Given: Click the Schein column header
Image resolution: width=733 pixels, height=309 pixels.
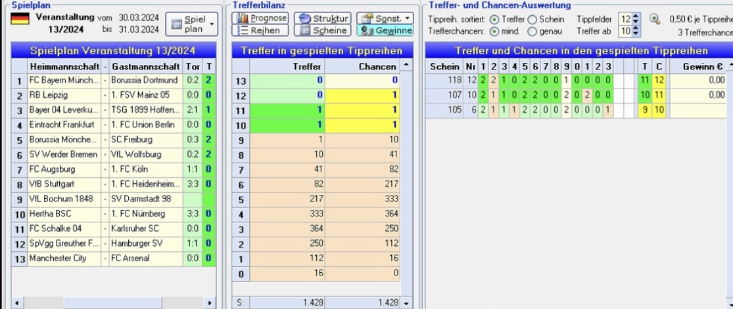Looking at the screenshot, I should 444,67.
